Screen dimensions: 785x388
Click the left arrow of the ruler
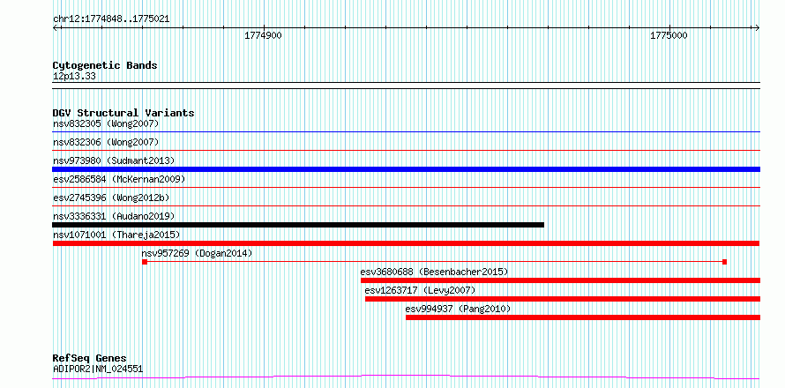(56, 27)
